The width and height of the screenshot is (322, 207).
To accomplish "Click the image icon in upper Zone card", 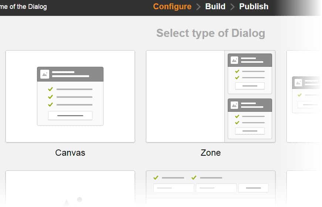I will 234,60.
